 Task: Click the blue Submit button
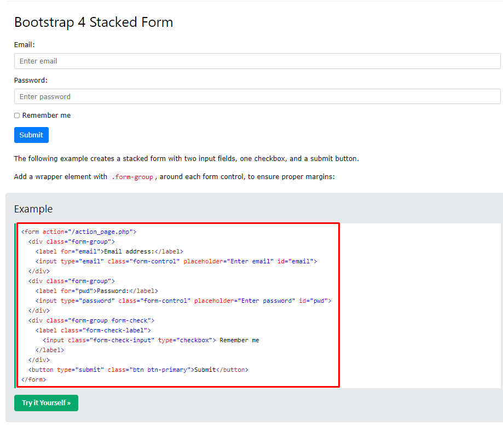(31, 135)
